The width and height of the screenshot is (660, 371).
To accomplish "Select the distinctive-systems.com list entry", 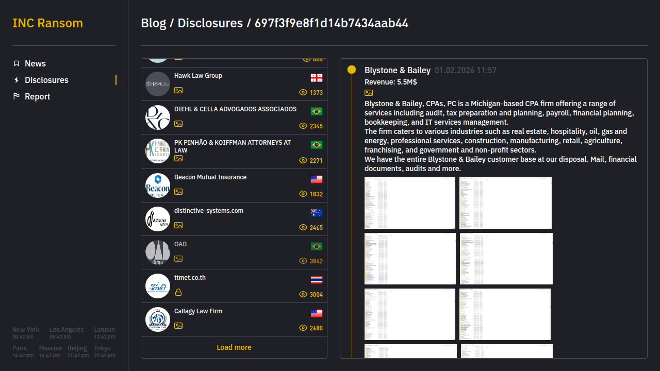I will (x=209, y=211).
